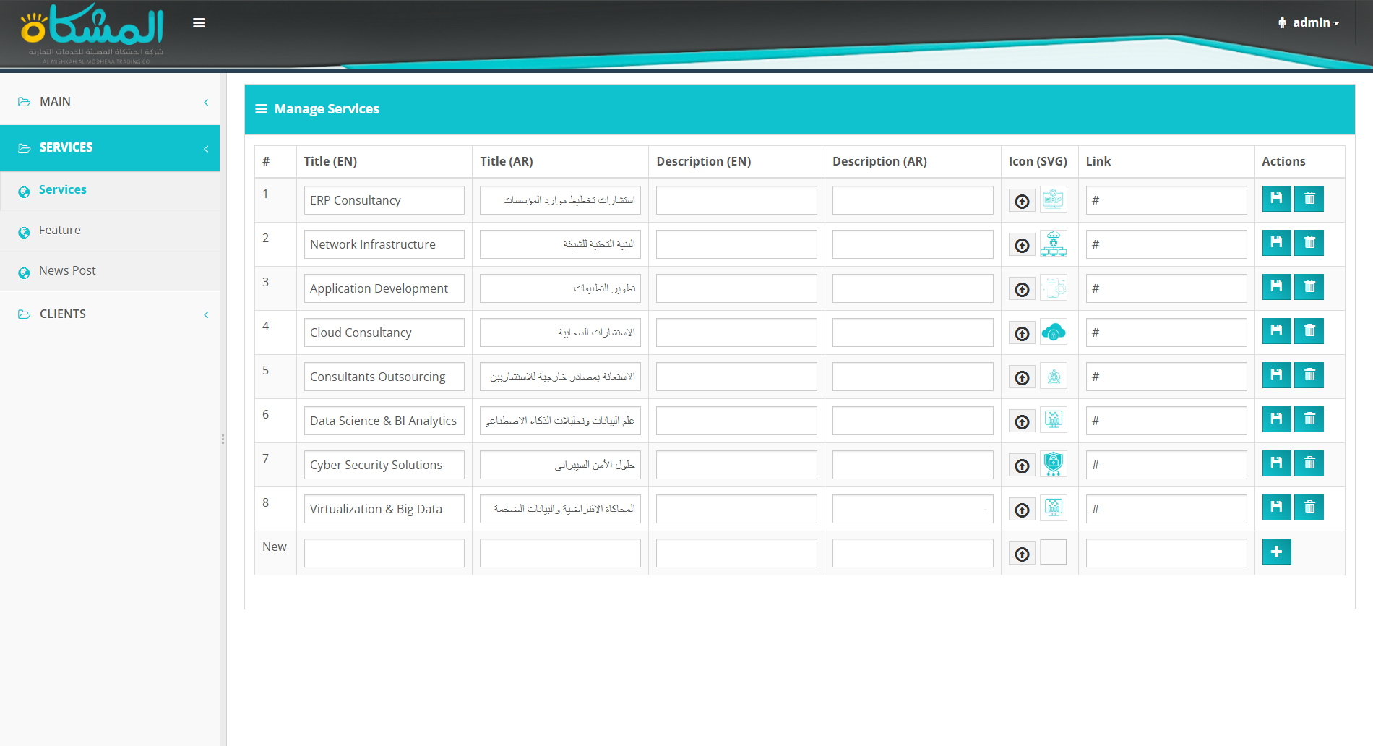Expand the MAIN sidebar section
The width and height of the screenshot is (1373, 746).
110,102
